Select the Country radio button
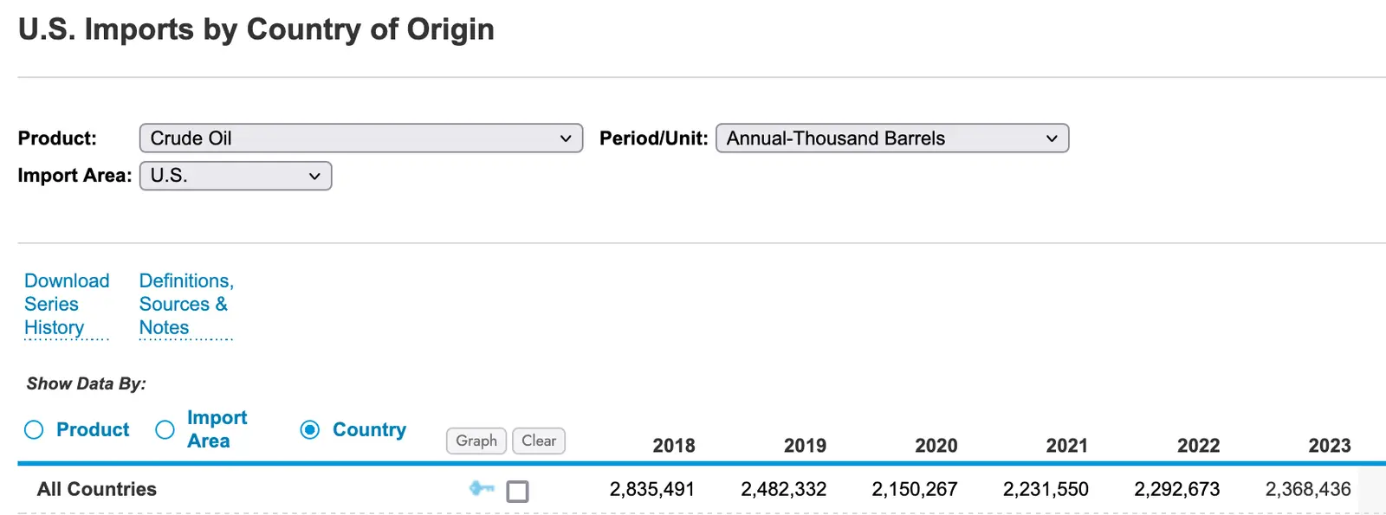 [x=310, y=430]
